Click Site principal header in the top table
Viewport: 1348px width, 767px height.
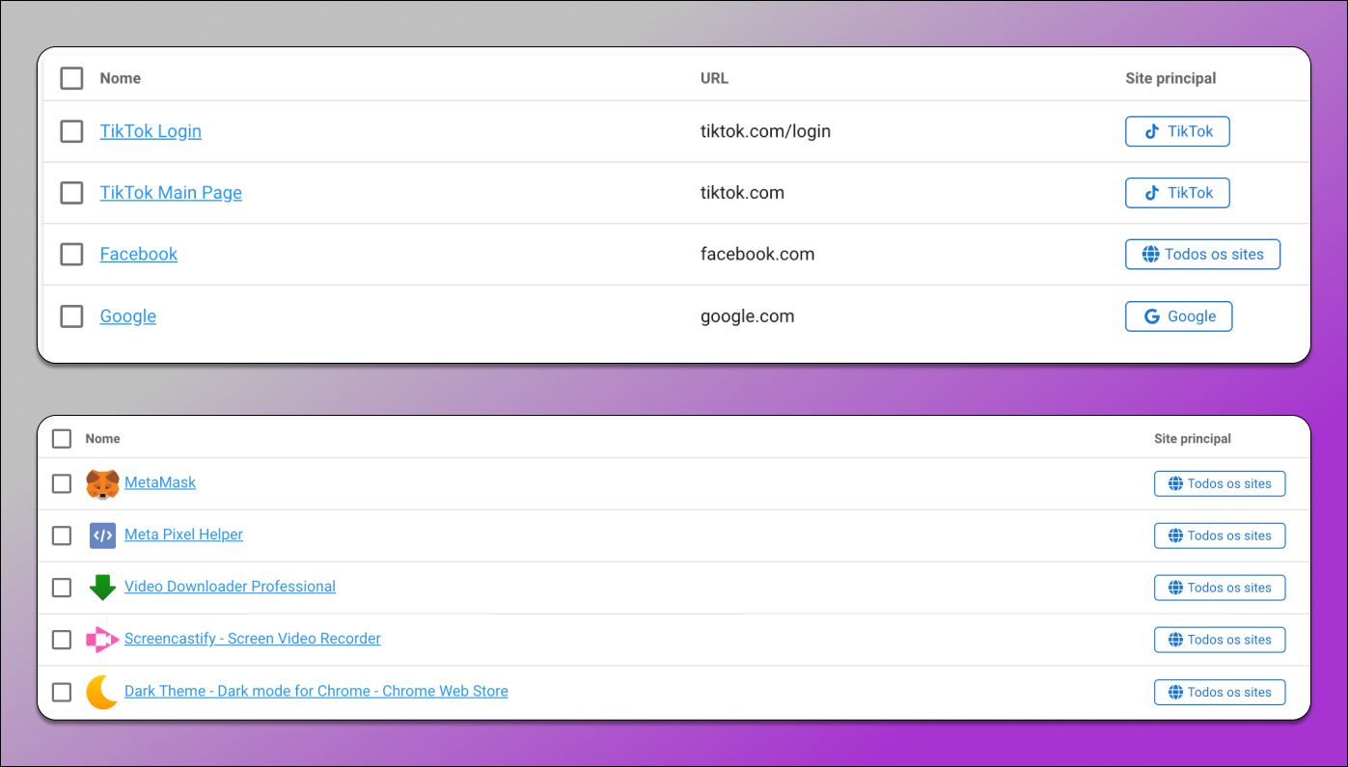click(x=1170, y=78)
